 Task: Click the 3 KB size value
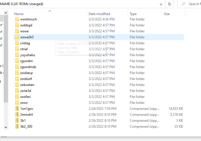pyautogui.click(x=179, y=121)
